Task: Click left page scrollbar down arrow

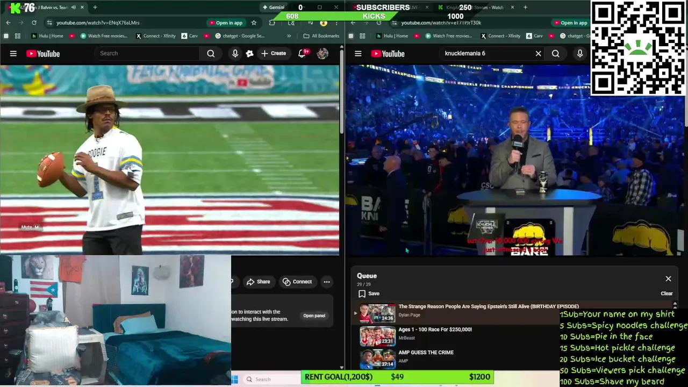Action: tap(342, 367)
